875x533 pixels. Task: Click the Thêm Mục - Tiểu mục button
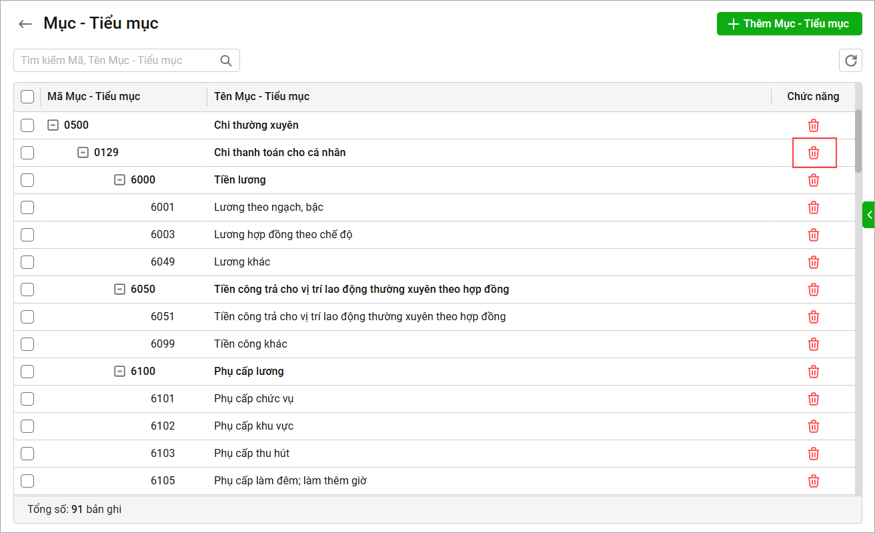pos(790,24)
